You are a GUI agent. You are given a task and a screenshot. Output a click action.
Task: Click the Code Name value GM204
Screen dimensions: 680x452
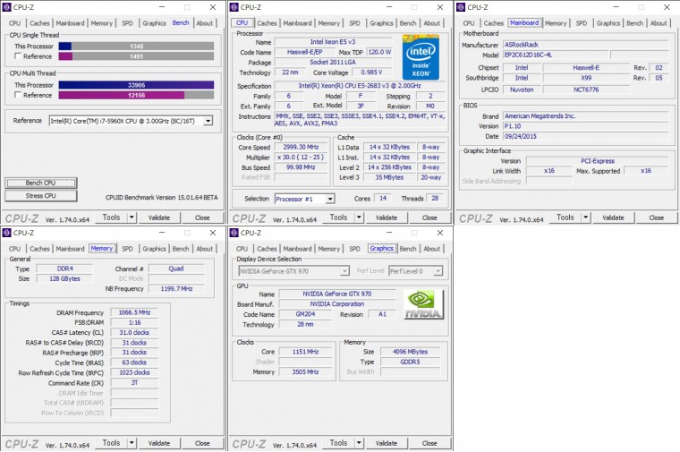[x=305, y=314]
